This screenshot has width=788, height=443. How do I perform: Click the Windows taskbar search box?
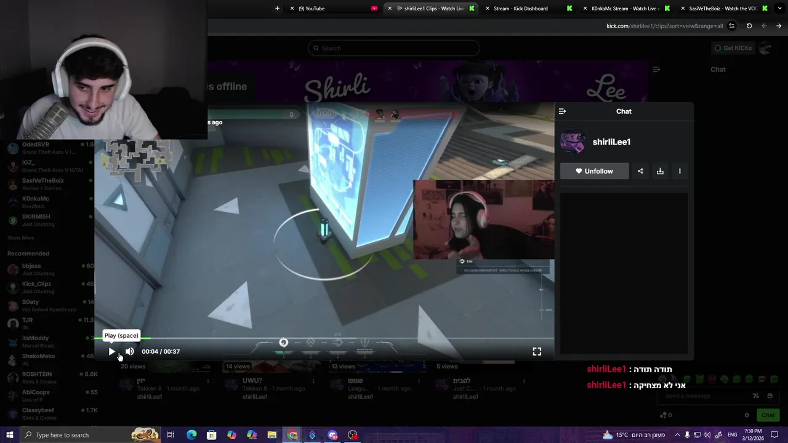tap(91, 435)
